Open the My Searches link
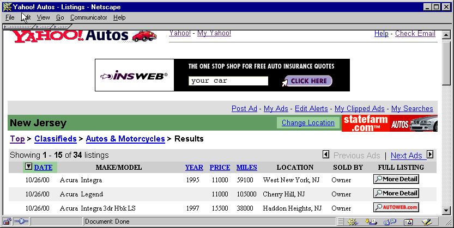The height and width of the screenshot is (228, 454). click(x=412, y=109)
